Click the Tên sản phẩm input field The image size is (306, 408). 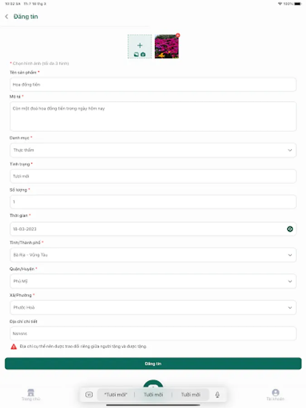(153, 84)
